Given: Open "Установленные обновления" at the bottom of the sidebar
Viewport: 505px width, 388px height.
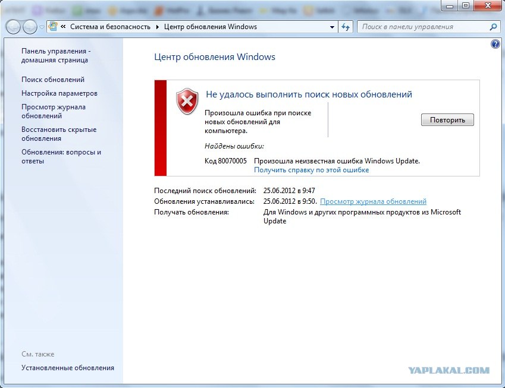Looking at the screenshot, I should tap(68, 368).
